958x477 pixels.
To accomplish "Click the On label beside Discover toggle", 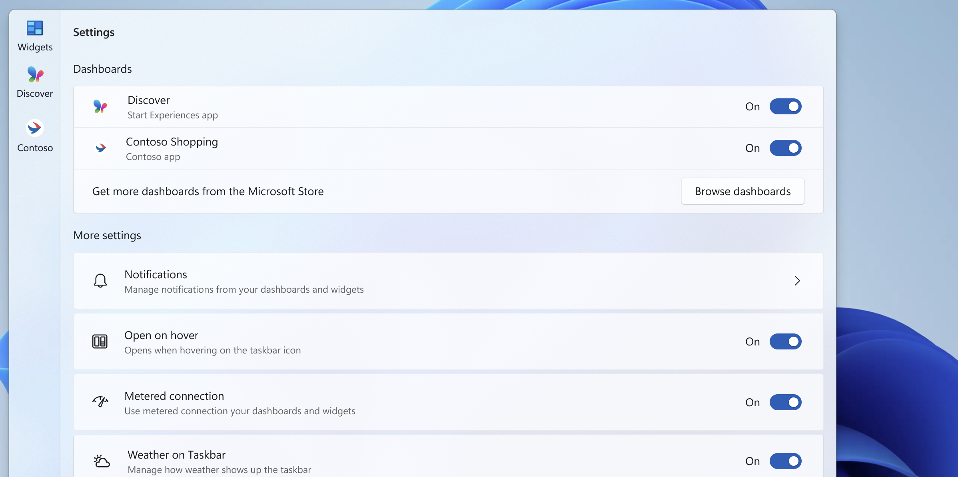I will click(752, 106).
